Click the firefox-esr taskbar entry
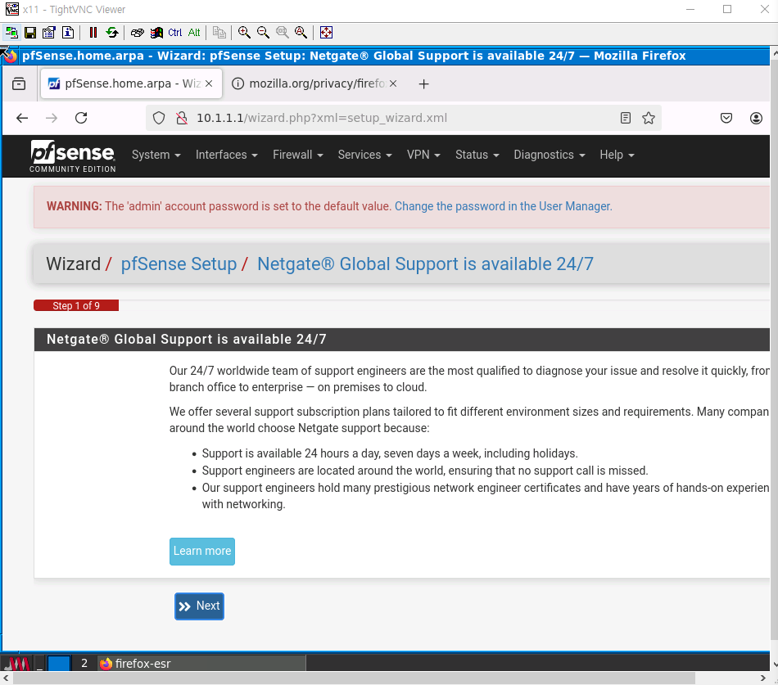Screen dimensions: 778x685 point(201,664)
